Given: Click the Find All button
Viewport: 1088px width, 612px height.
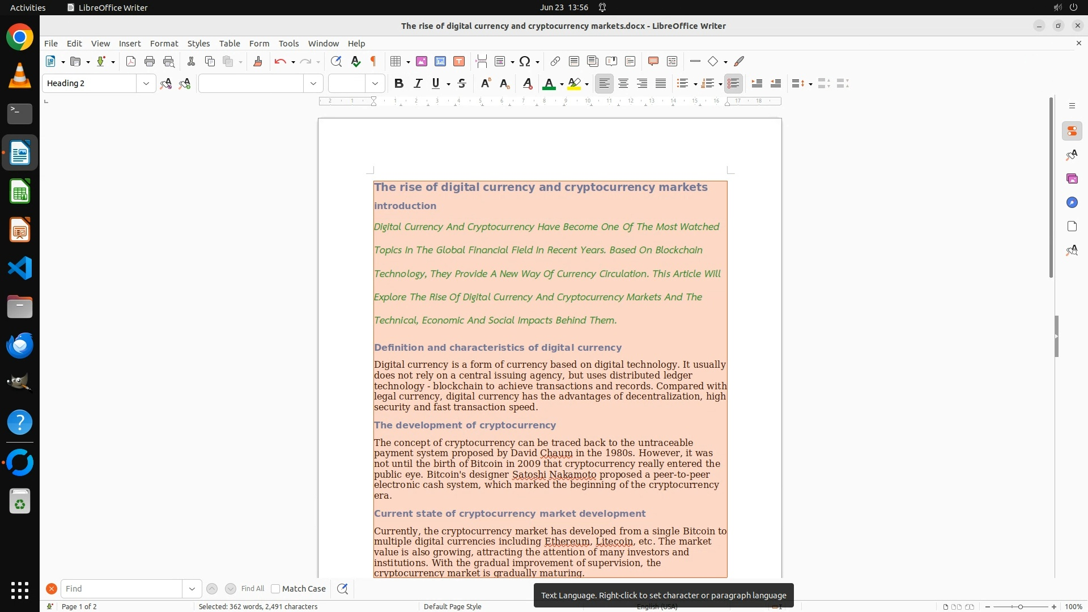Looking at the screenshot, I should click(x=253, y=589).
